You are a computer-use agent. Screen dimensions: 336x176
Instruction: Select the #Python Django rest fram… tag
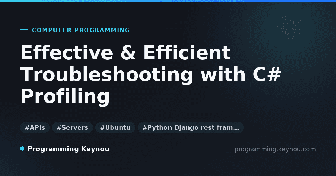click(191, 128)
